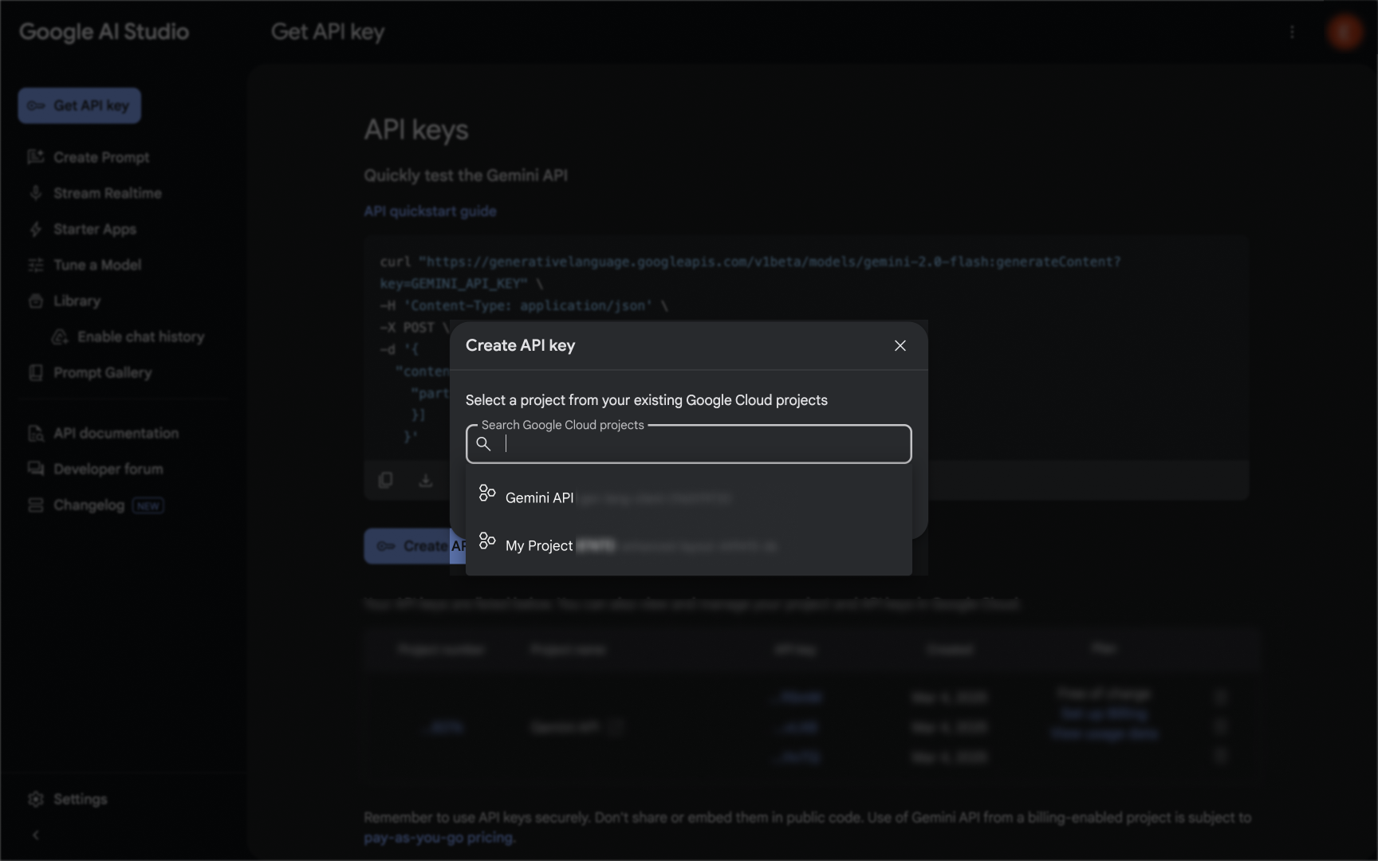Image resolution: width=1378 pixels, height=861 pixels.
Task: Click the account avatar in the top-right corner
Action: pos(1345,32)
